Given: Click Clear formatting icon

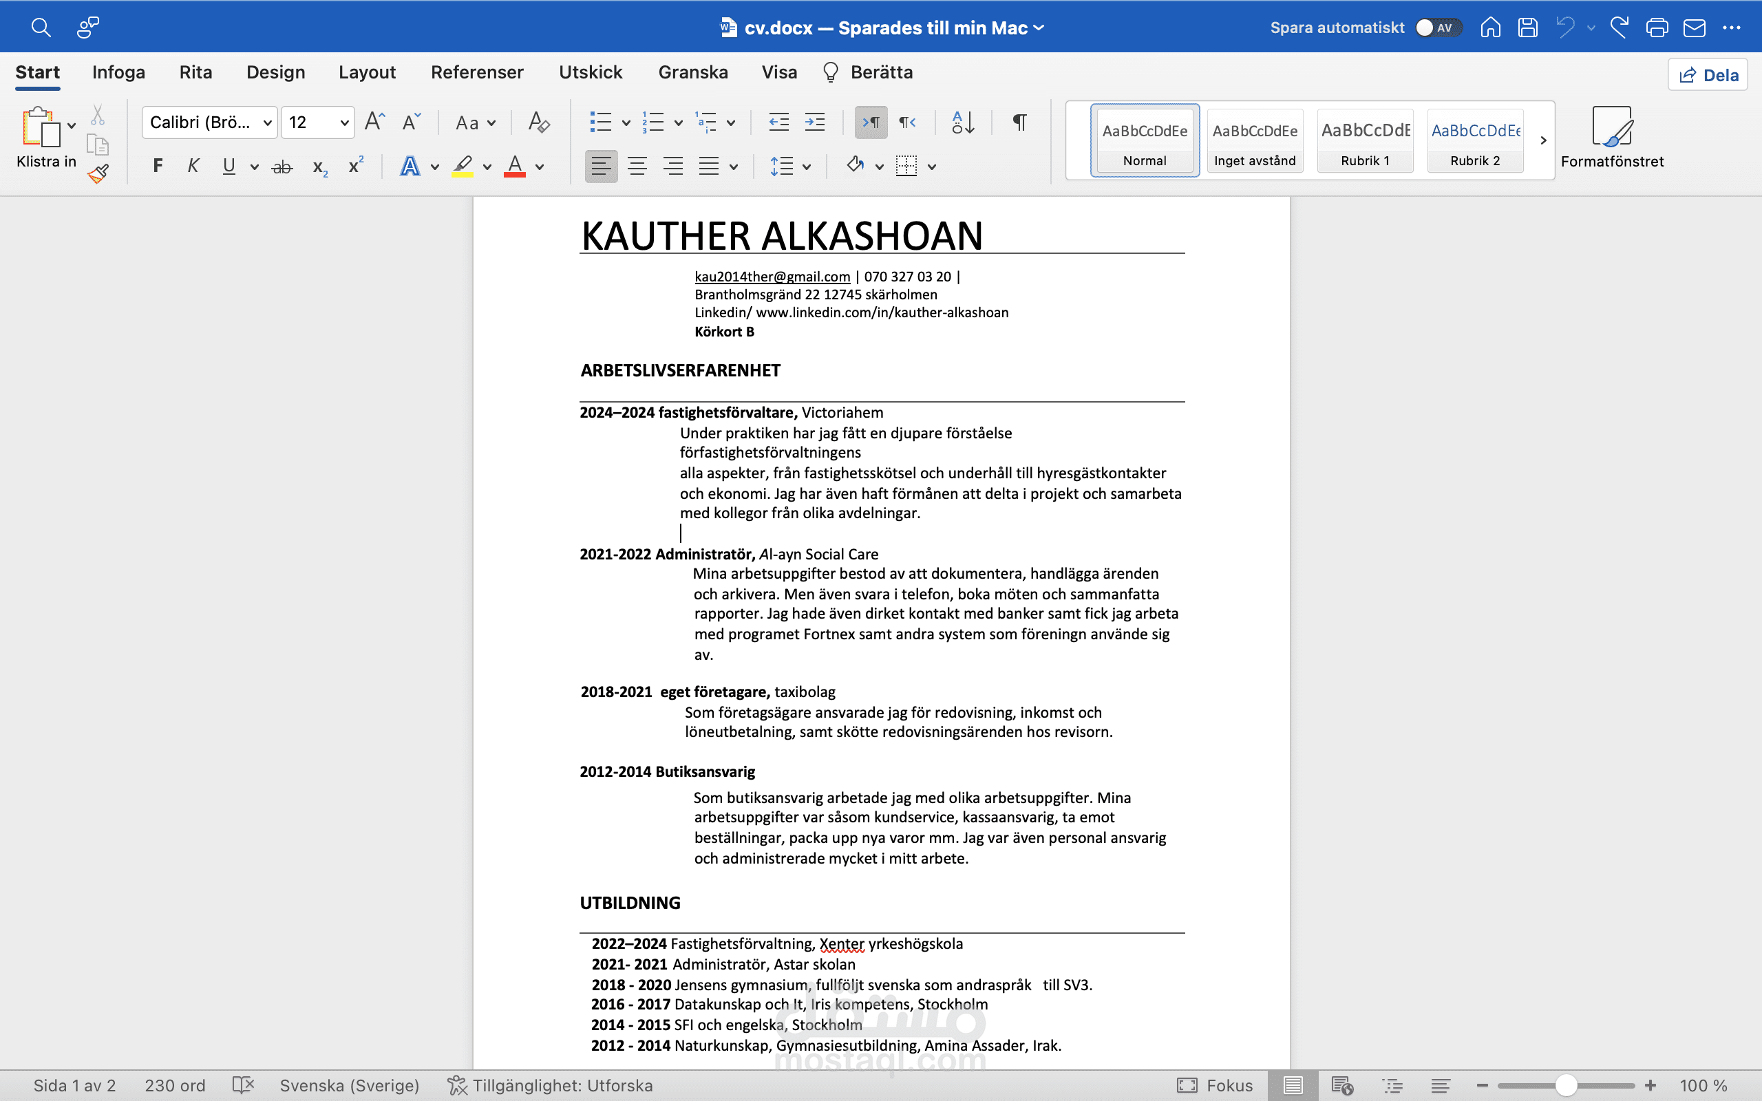Looking at the screenshot, I should pyautogui.click(x=539, y=122).
